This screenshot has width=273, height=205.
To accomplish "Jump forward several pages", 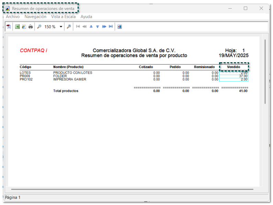I will tap(104, 26).
